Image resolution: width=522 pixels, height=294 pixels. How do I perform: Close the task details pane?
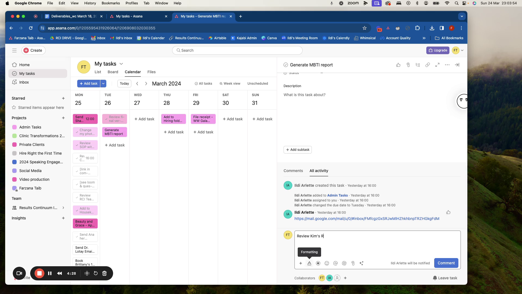coord(457,65)
